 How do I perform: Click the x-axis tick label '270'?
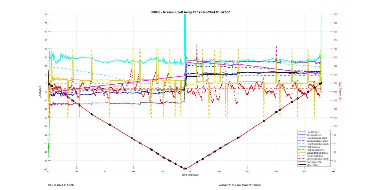(305, 172)
